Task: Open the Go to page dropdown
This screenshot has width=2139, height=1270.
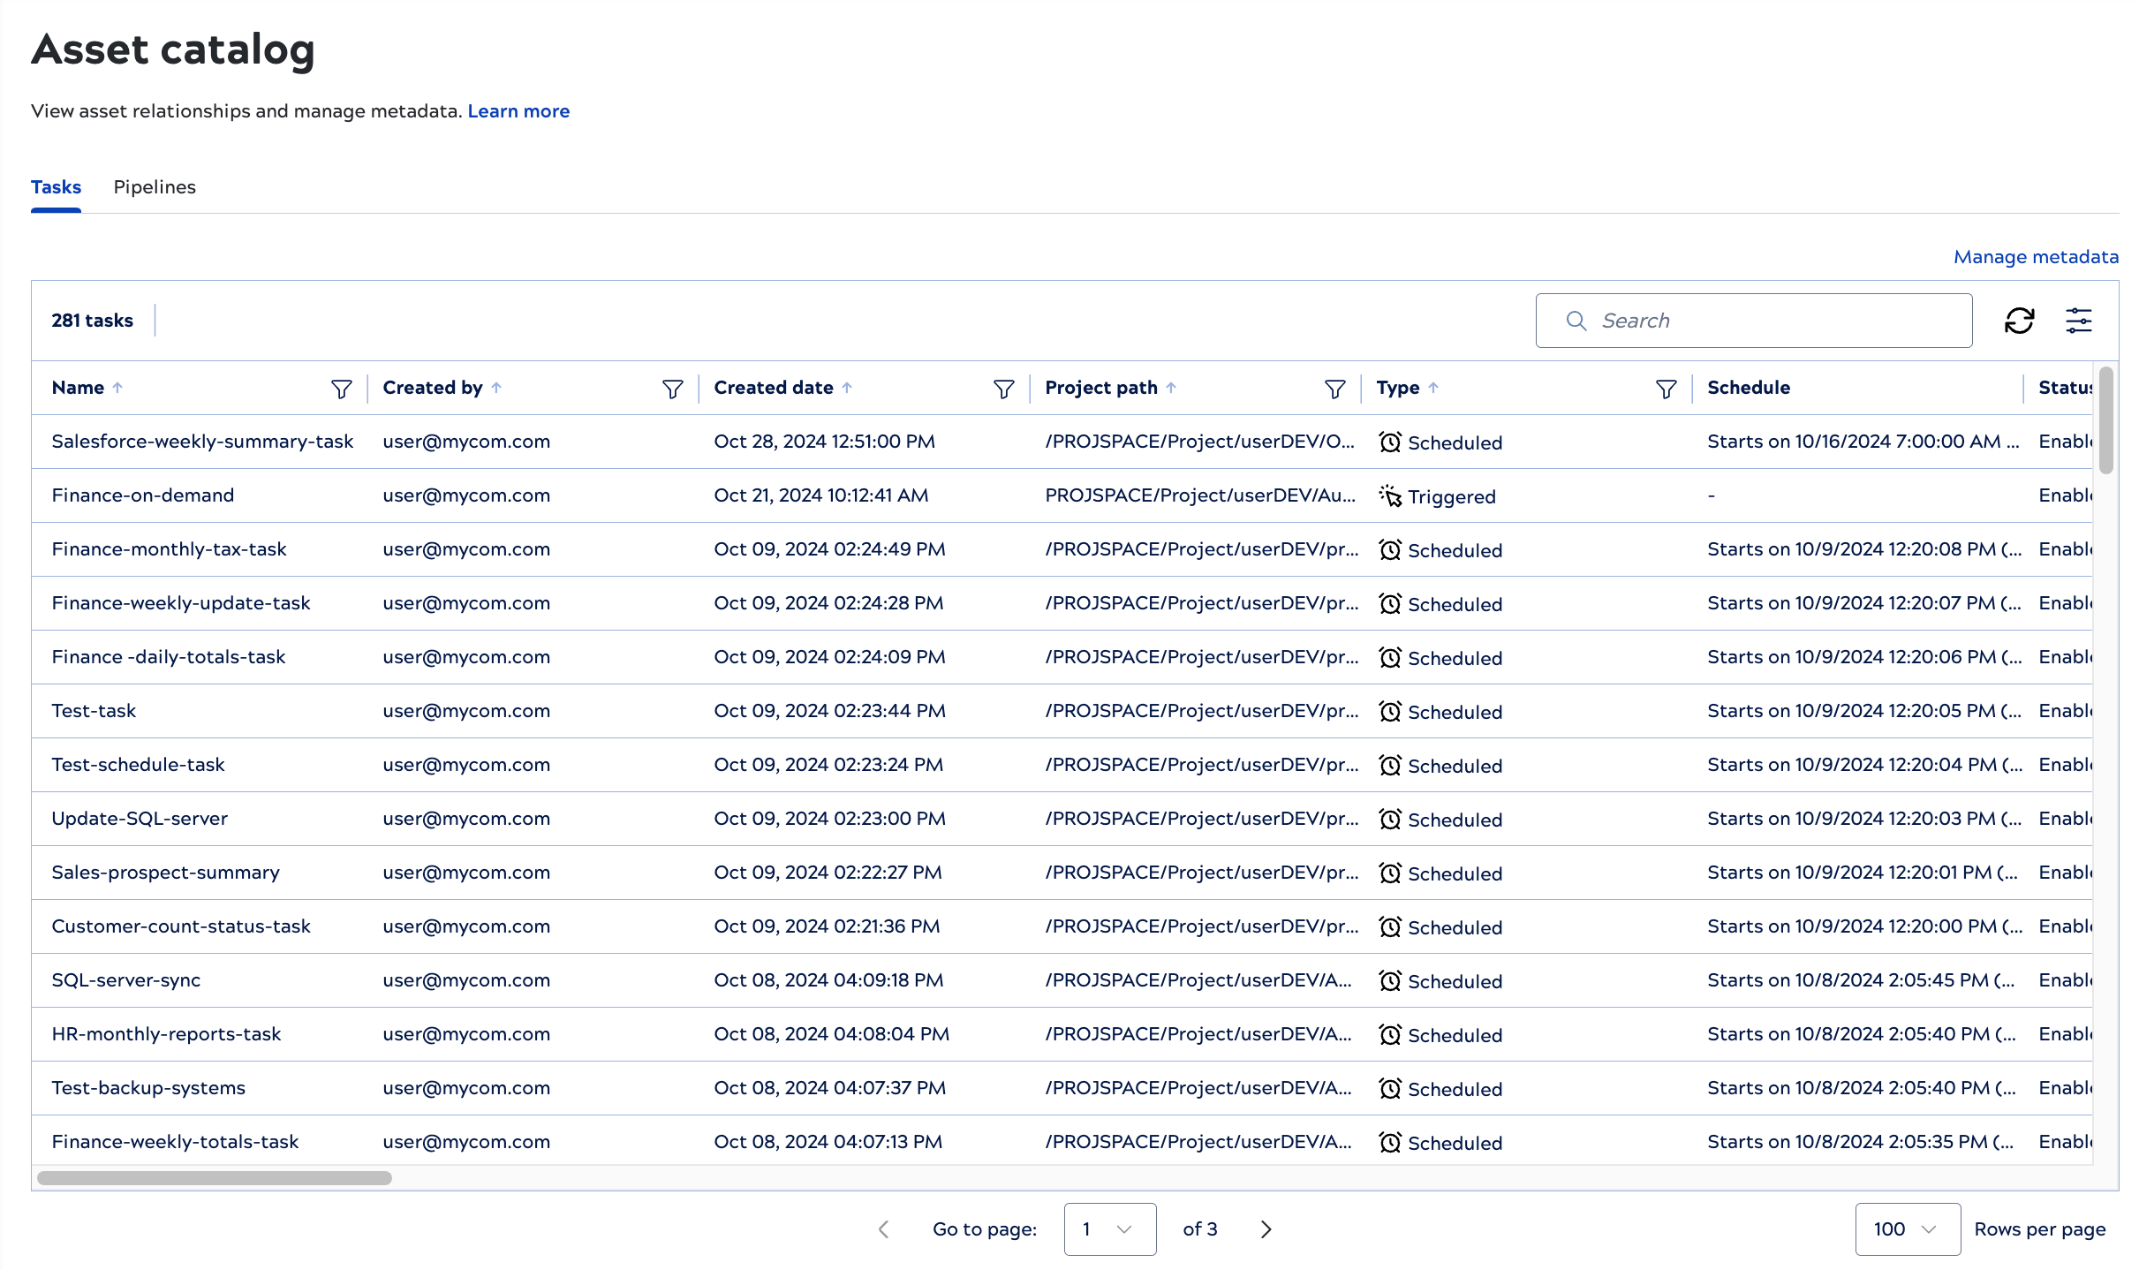Action: 1110,1229
